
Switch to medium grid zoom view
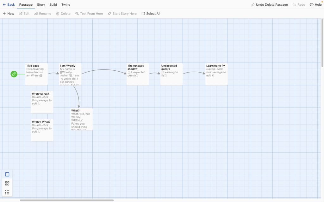coord(7,183)
